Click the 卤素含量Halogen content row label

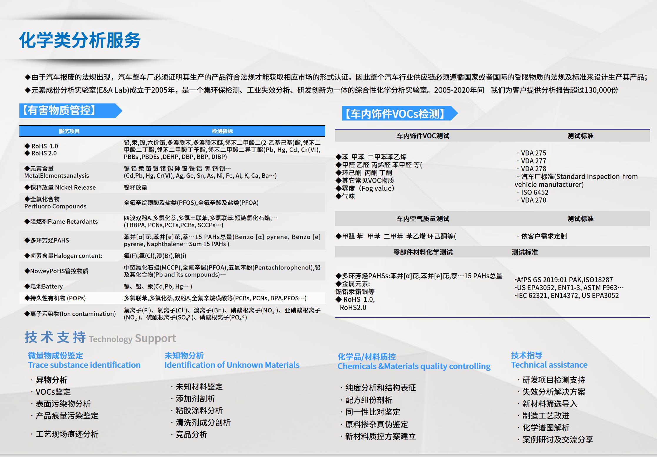[63, 256]
